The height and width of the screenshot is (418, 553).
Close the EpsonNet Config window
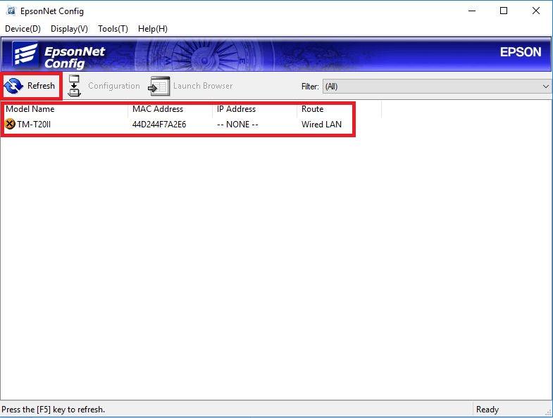click(535, 11)
